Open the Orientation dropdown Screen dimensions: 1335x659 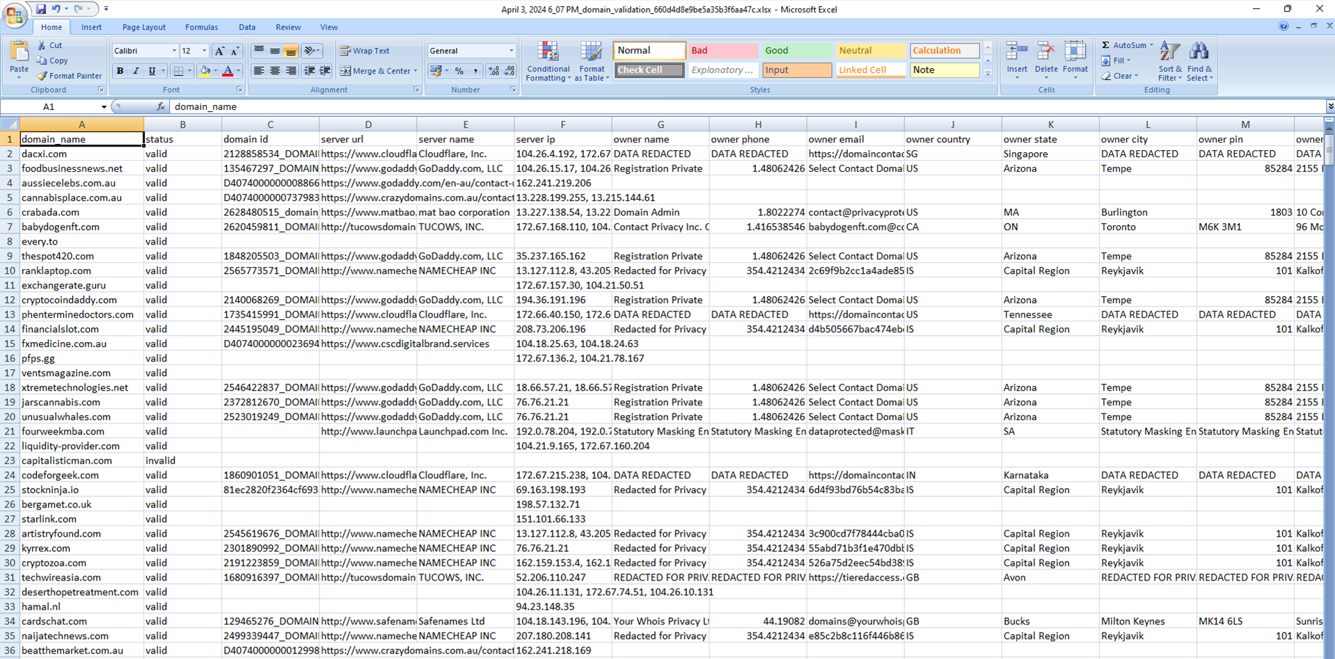312,51
